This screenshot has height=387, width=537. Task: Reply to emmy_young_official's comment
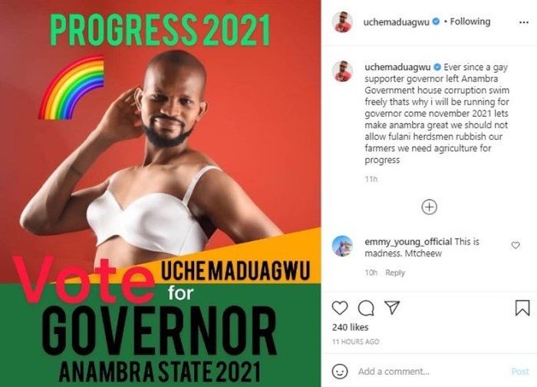click(x=395, y=273)
